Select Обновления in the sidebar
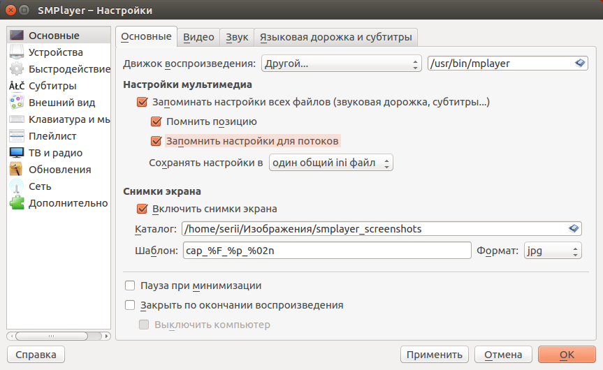 [59, 170]
